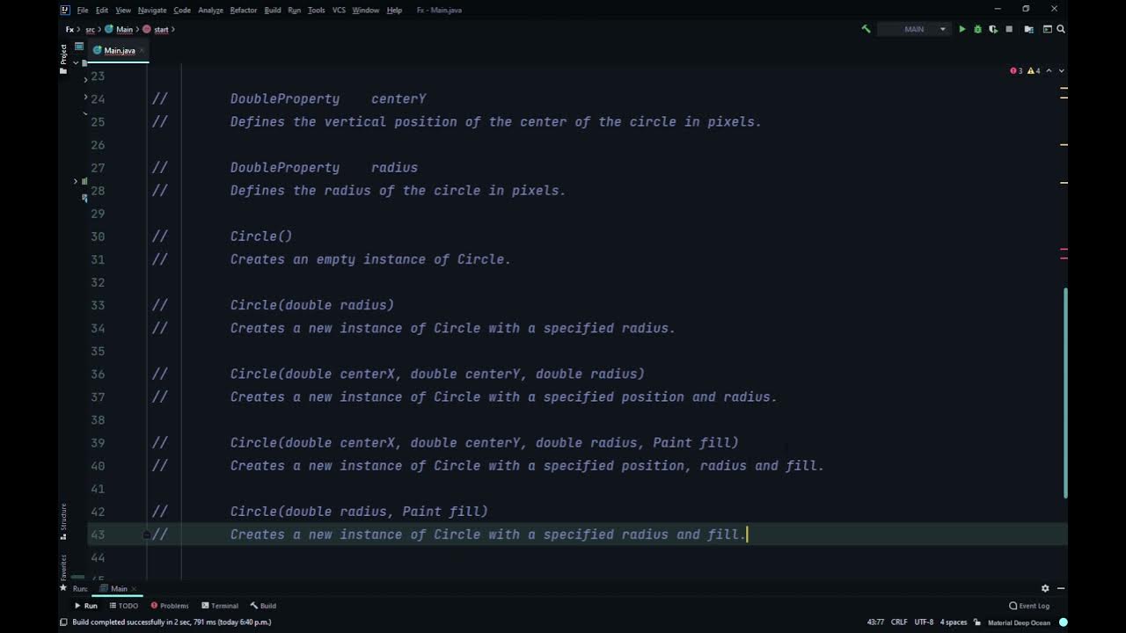Open the Project Structure dialog icon

tap(1029, 29)
